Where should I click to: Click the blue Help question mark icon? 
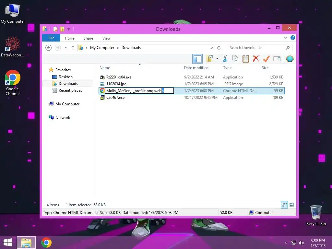[293, 38]
